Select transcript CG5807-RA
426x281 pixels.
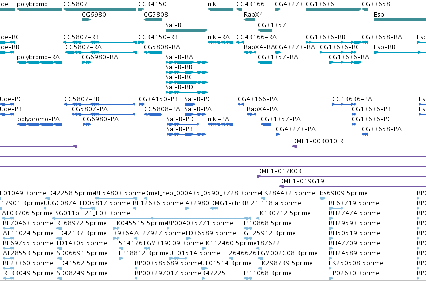(84, 47)
